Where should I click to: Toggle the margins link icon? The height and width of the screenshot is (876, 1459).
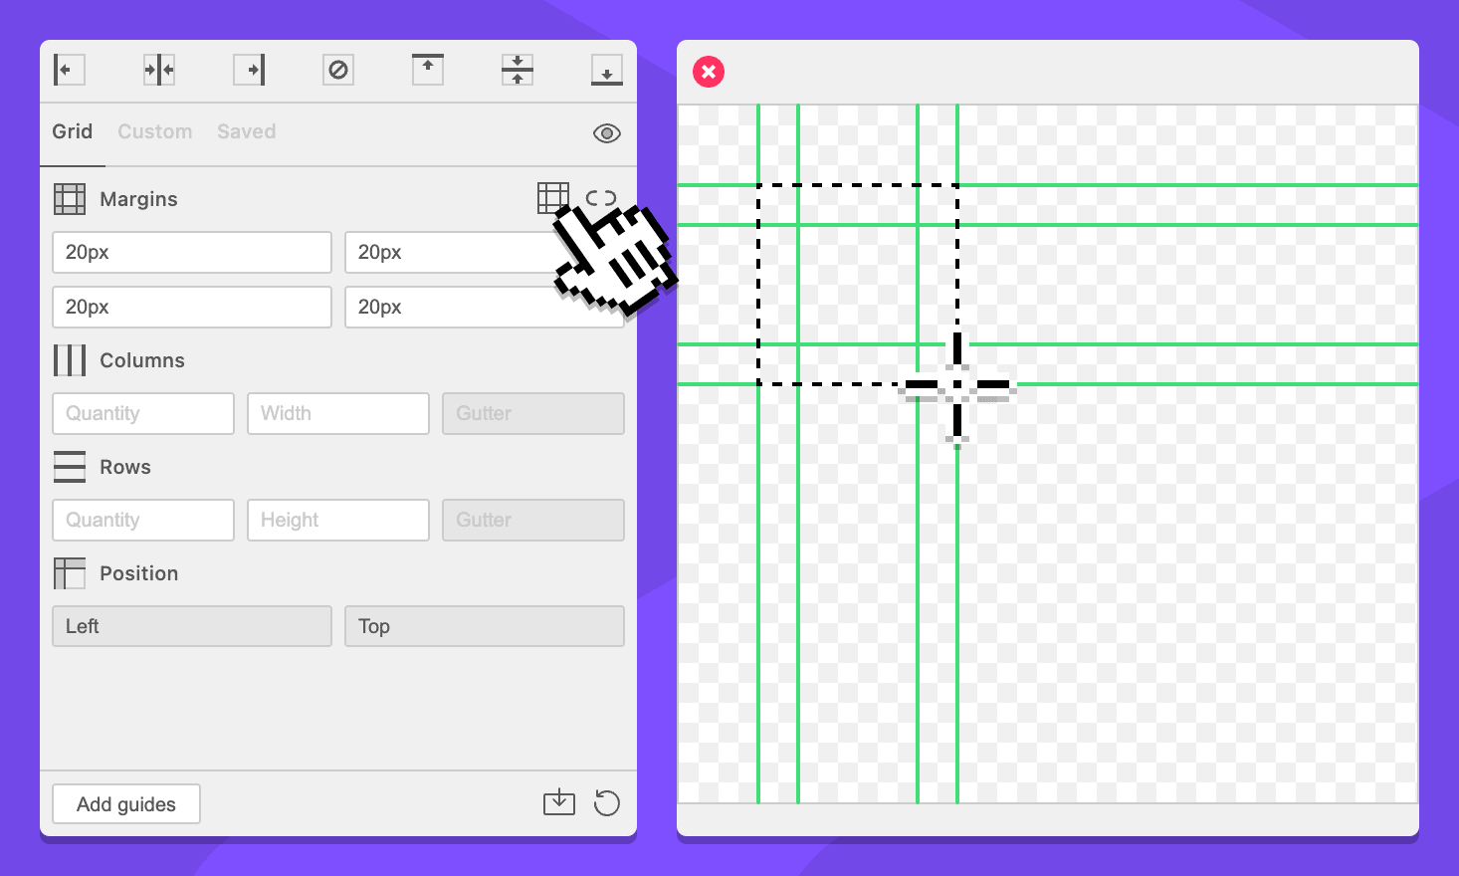pos(601,198)
